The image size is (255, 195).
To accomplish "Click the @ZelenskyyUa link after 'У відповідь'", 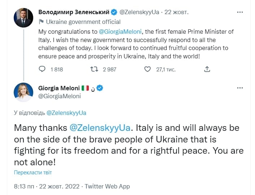I will 66,113.
